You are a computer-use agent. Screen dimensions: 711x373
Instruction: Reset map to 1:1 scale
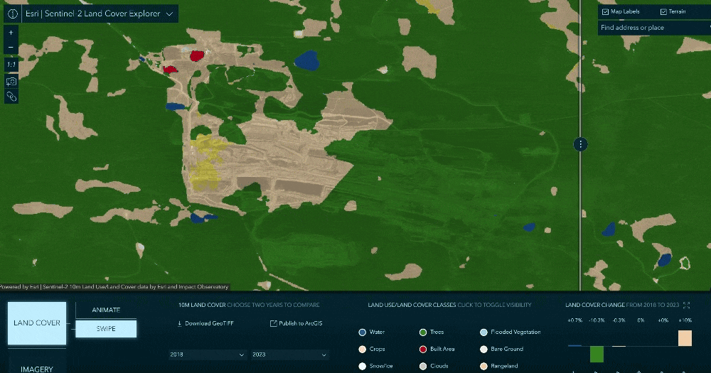pyautogui.click(x=11, y=65)
